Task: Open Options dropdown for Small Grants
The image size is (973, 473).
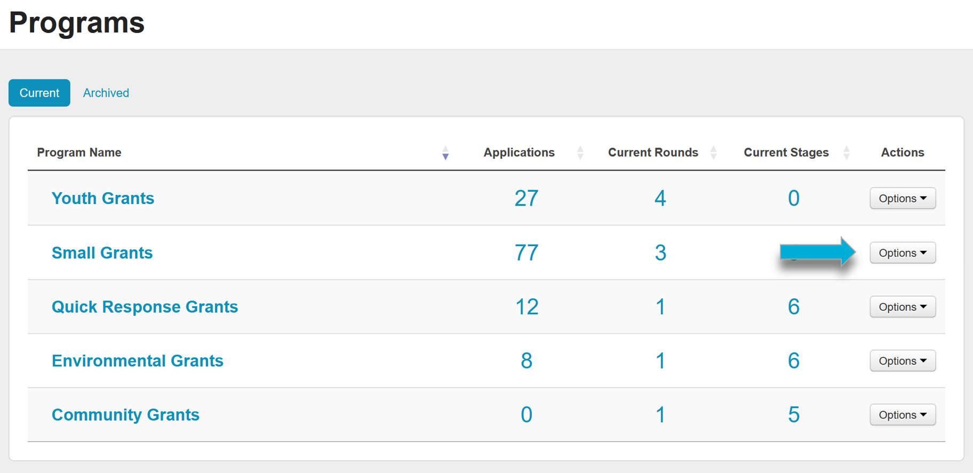Action: pos(903,253)
